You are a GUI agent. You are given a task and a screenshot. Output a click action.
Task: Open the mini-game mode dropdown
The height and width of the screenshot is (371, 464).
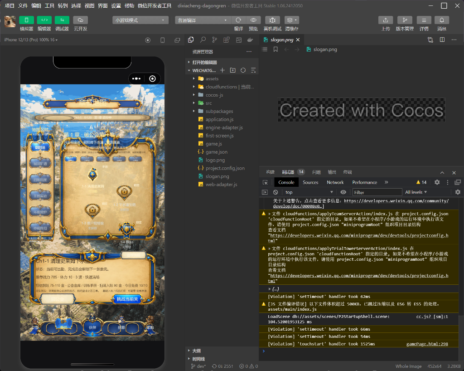pyautogui.click(x=140, y=20)
